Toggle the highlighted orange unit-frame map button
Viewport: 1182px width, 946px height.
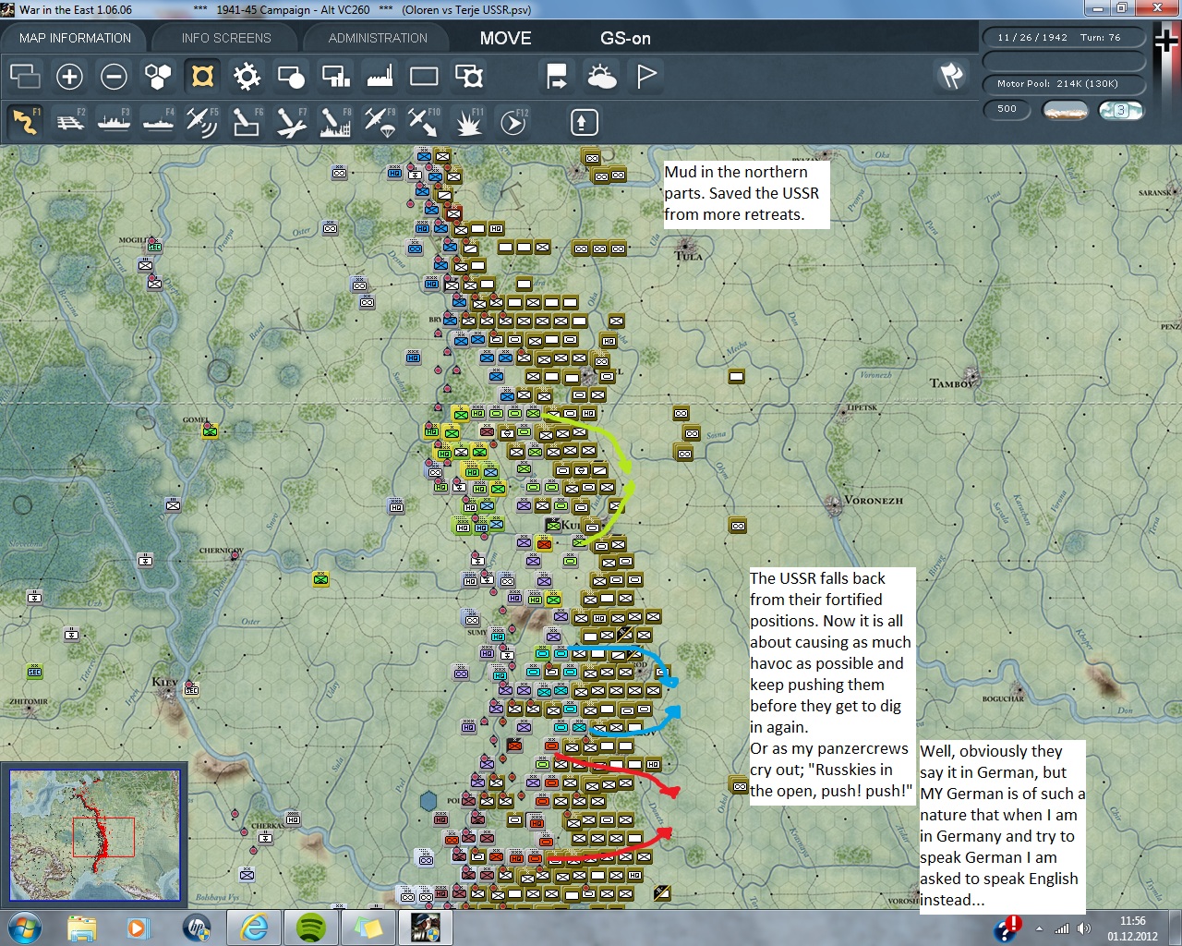[202, 76]
